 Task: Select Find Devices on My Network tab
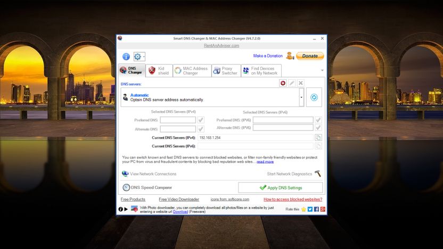point(261,71)
